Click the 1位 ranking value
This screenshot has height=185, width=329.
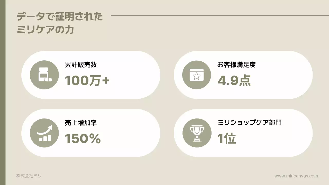coord(226,139)
